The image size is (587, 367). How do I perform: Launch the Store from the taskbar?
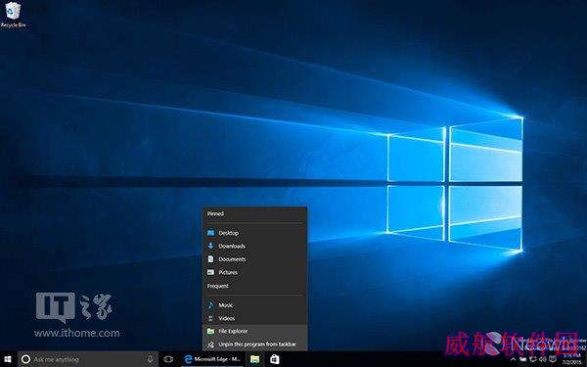275,359
